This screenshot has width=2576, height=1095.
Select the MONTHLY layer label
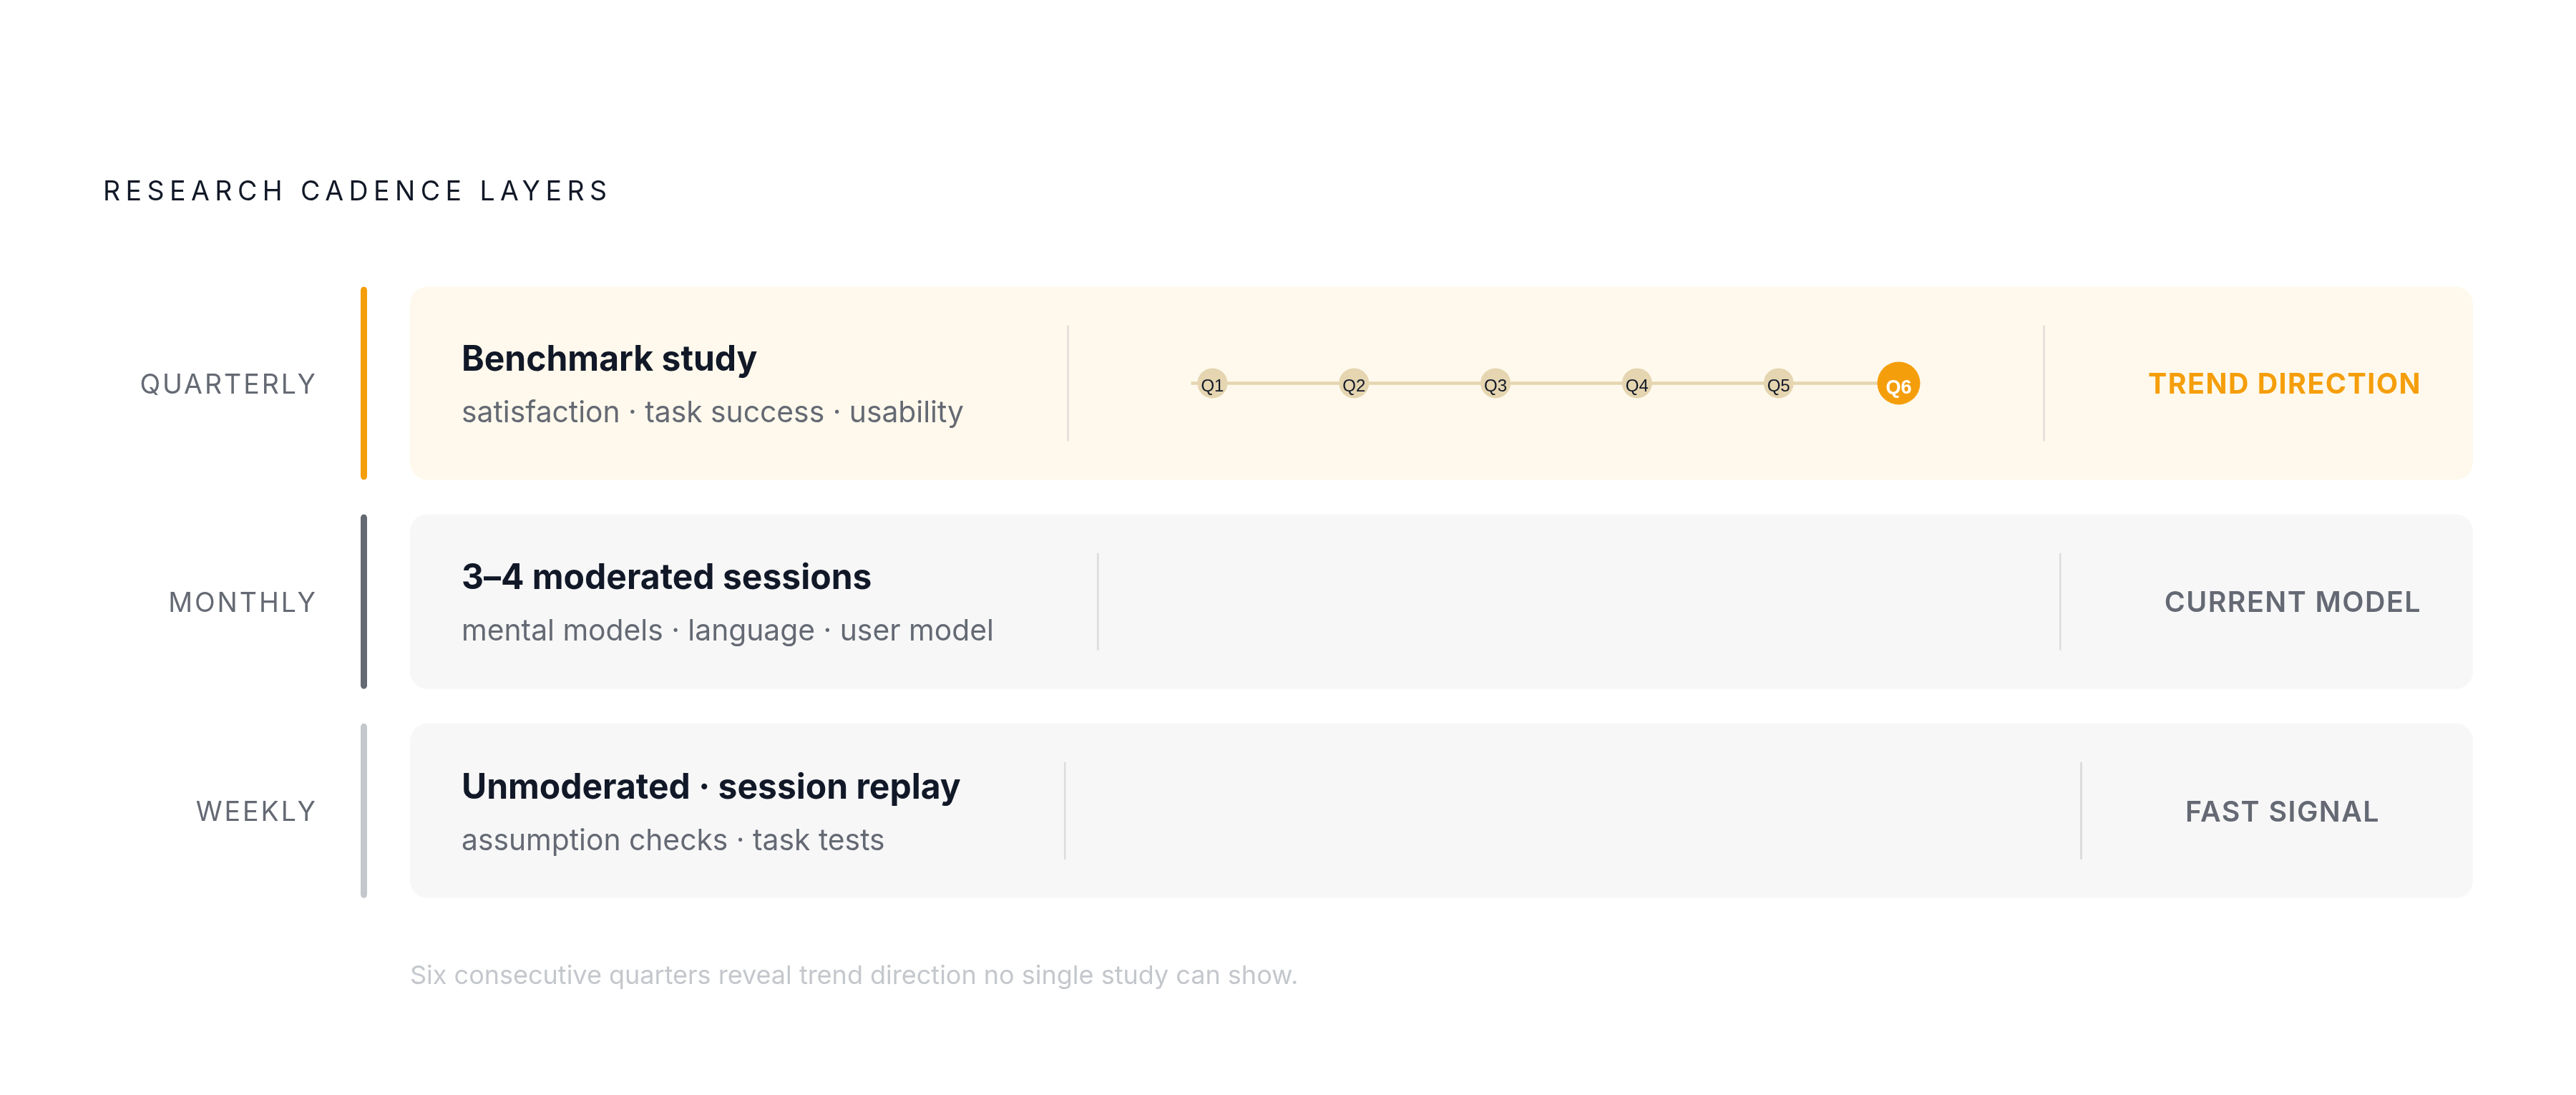(242, 602)
